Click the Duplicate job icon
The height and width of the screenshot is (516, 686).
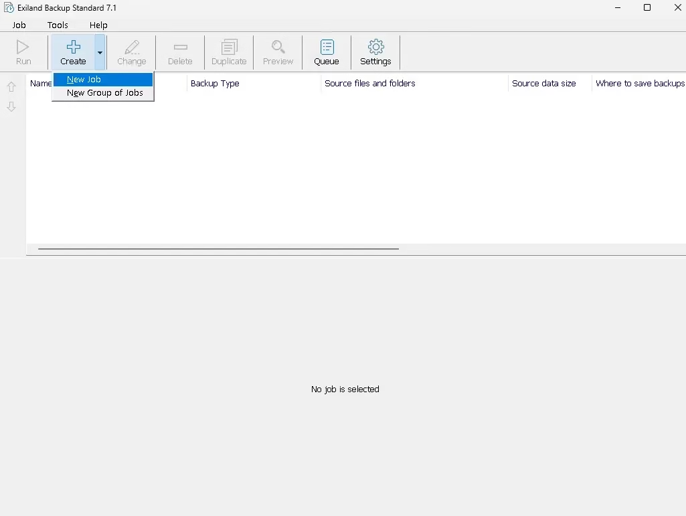click(229, 48)
